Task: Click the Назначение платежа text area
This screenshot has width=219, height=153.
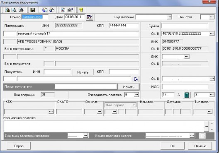Action: coord(104,127)
